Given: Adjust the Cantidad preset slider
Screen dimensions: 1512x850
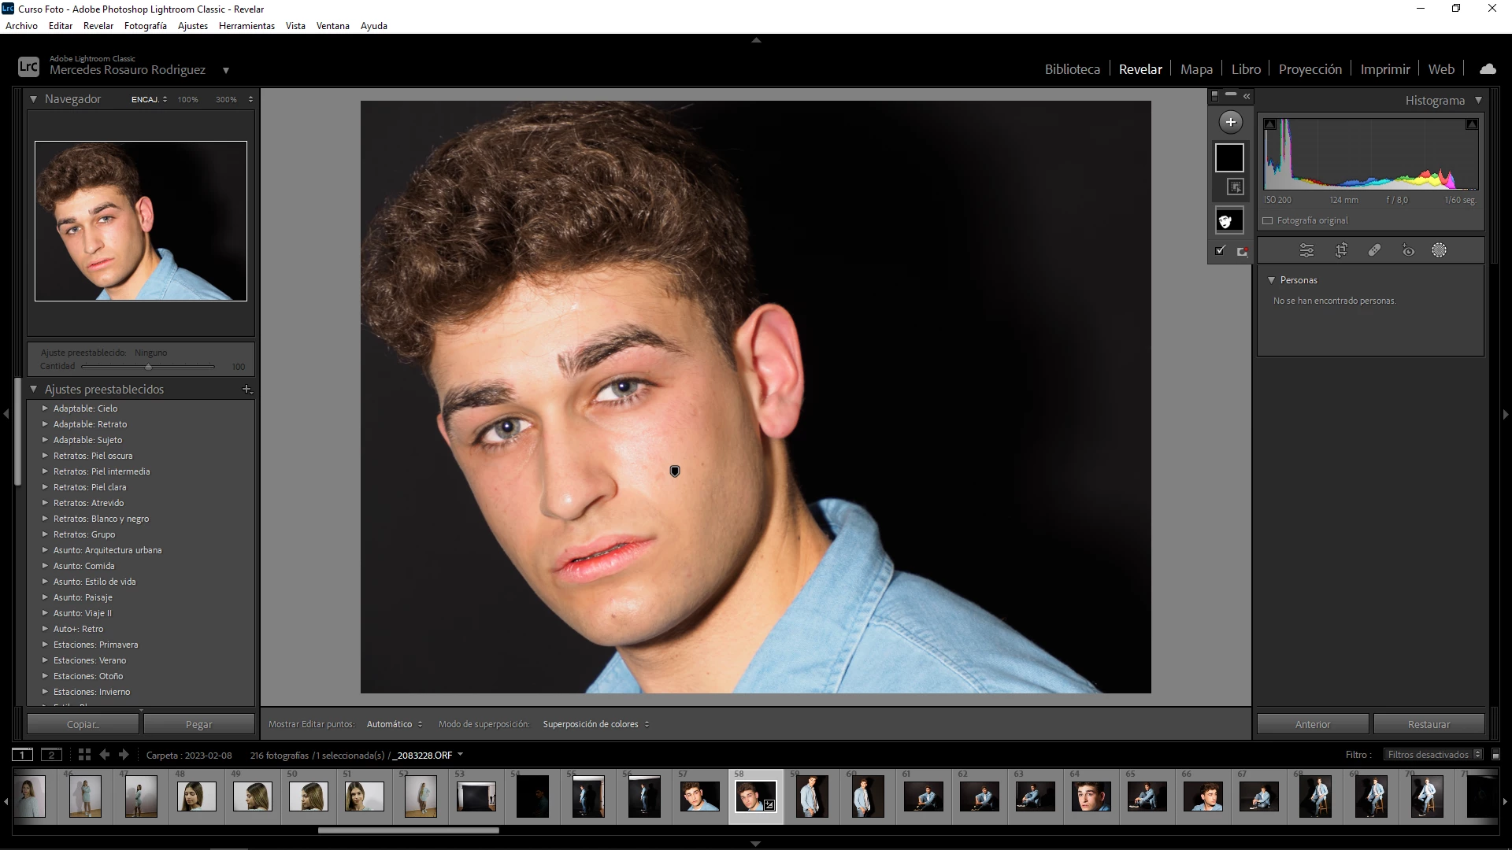Looking at the screenshot, I should (148, 367).
